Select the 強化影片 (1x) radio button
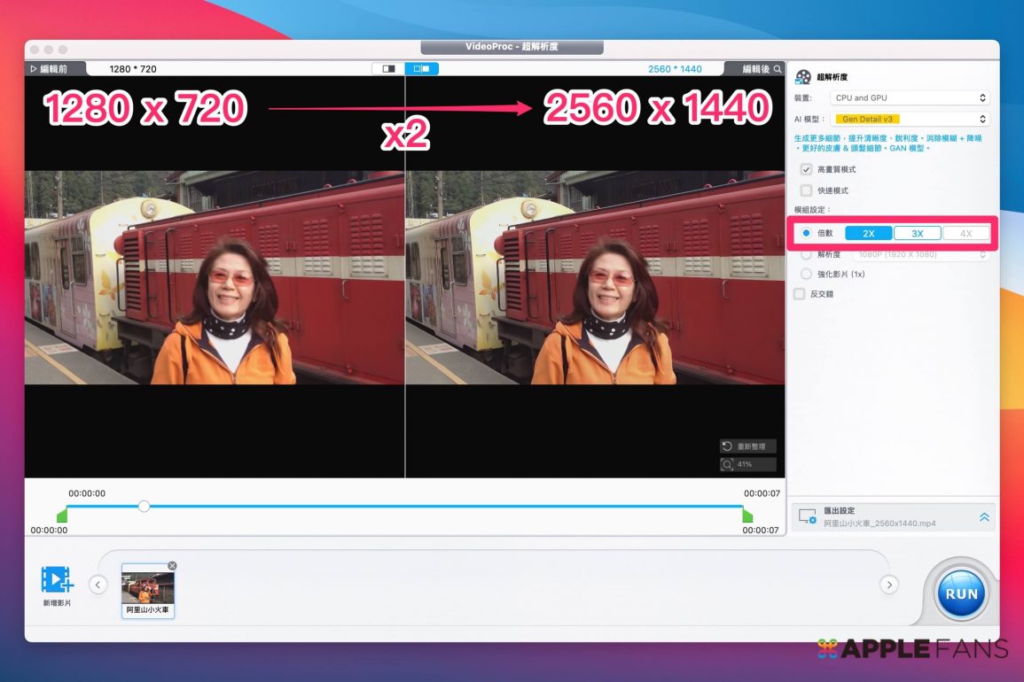 tap(806, 275)
